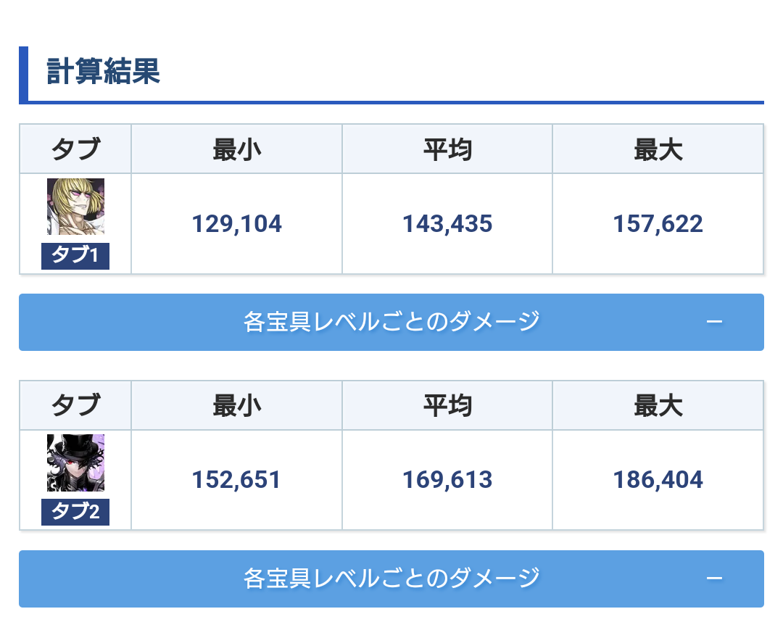Collapse second 各宝具レベルごとのダメージ section
The image size is (783, 630).
(391, 579)
